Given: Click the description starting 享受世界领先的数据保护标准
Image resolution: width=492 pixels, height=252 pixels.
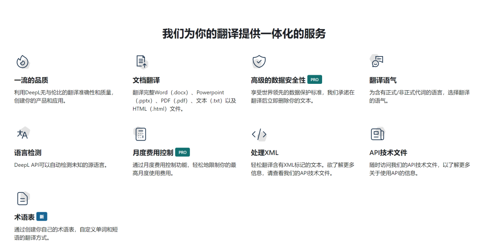Looking at the screenshot, I should pyautogui.click(x=302, y=97).
